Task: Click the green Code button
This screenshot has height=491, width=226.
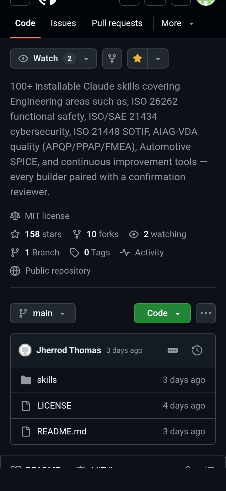Action: tap(162, 313)
